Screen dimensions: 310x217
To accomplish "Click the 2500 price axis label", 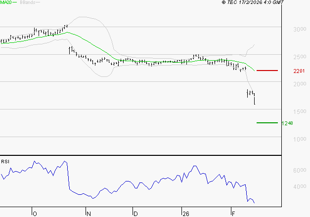I will click(300, 57).
